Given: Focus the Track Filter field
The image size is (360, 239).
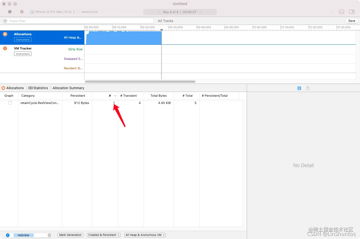Looking at the screenshot, I should coord(78,21).
